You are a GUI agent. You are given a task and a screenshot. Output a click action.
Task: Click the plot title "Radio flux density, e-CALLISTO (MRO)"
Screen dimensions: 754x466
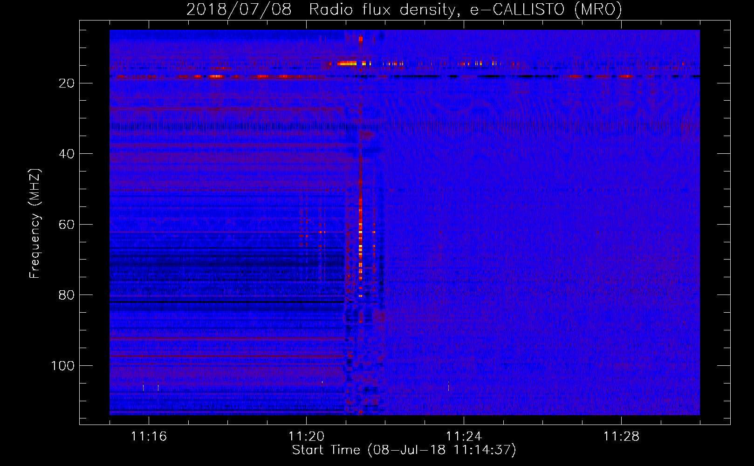tap(466, 9)
